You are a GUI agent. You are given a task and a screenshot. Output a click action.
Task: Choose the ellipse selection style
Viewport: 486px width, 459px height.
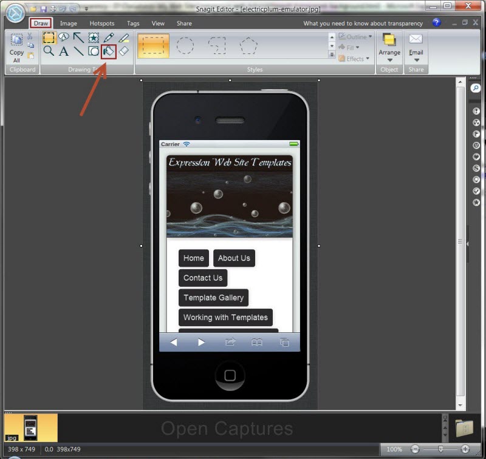(x=185, y=45)
